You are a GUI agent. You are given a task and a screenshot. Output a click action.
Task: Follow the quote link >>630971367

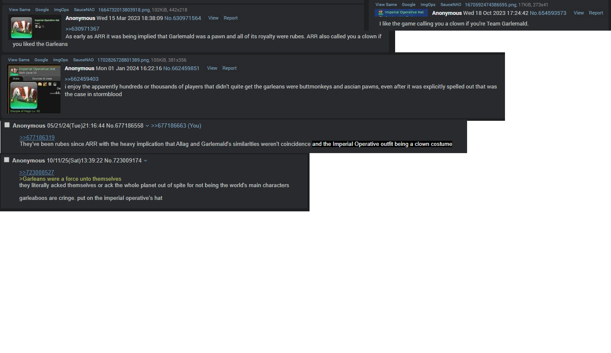(x=82, y=29)
